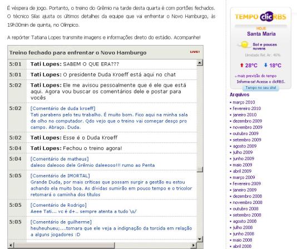Click the sun weather icon

[244, 44]
